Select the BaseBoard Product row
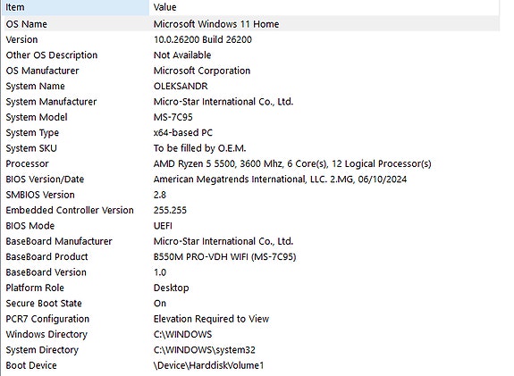This screenshot has height=376, width=514. [251, 257]
